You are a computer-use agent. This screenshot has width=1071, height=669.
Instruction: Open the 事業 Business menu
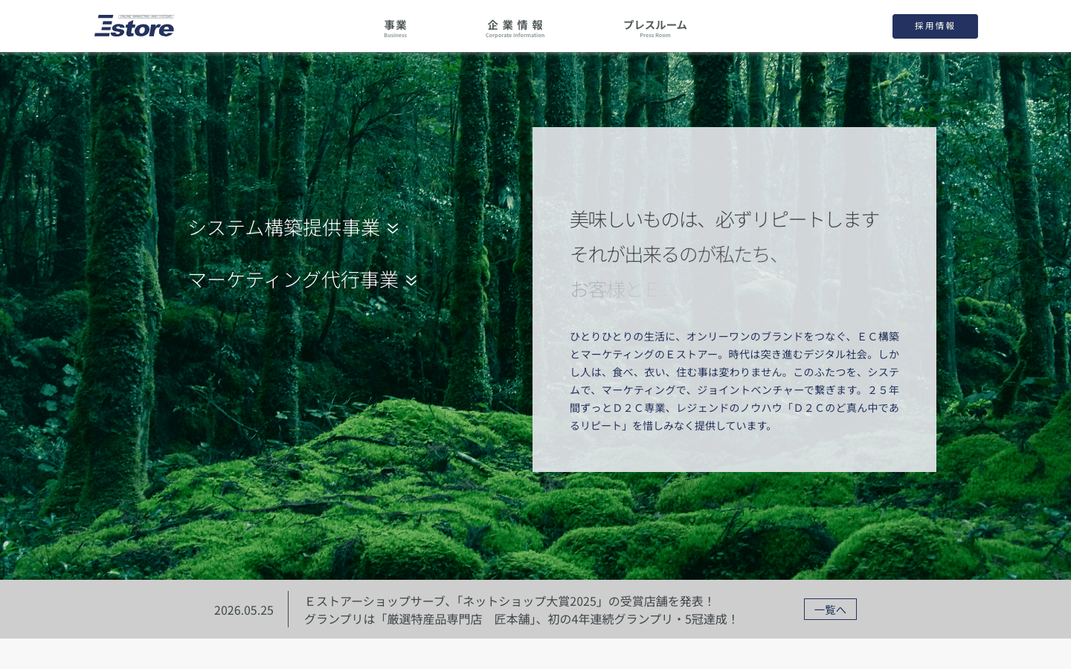tap(395, 28)
